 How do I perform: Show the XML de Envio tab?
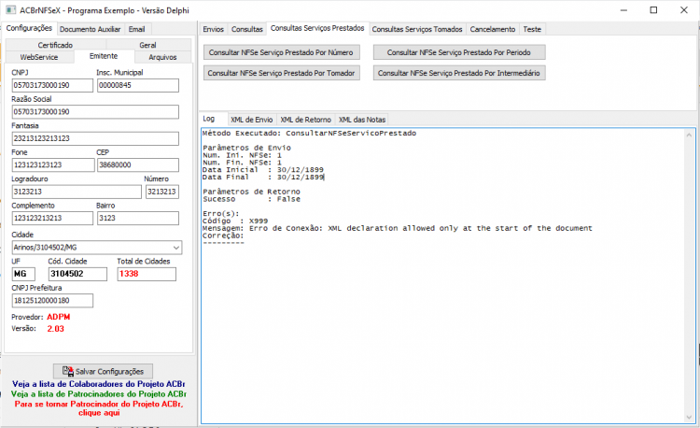point(252,120)
